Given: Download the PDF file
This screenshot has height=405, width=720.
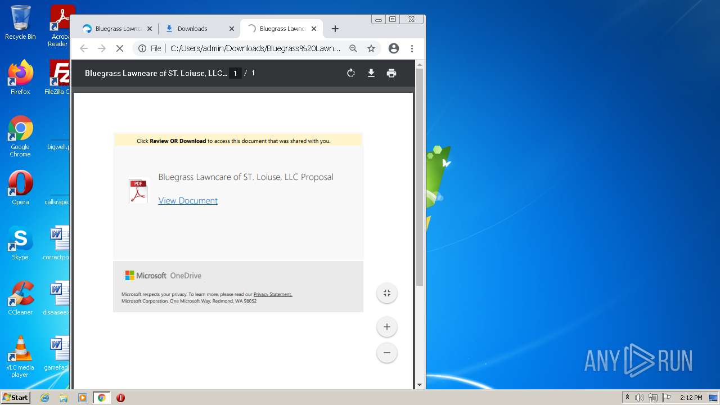Looking at the screenshot, I should pos(371,73).
